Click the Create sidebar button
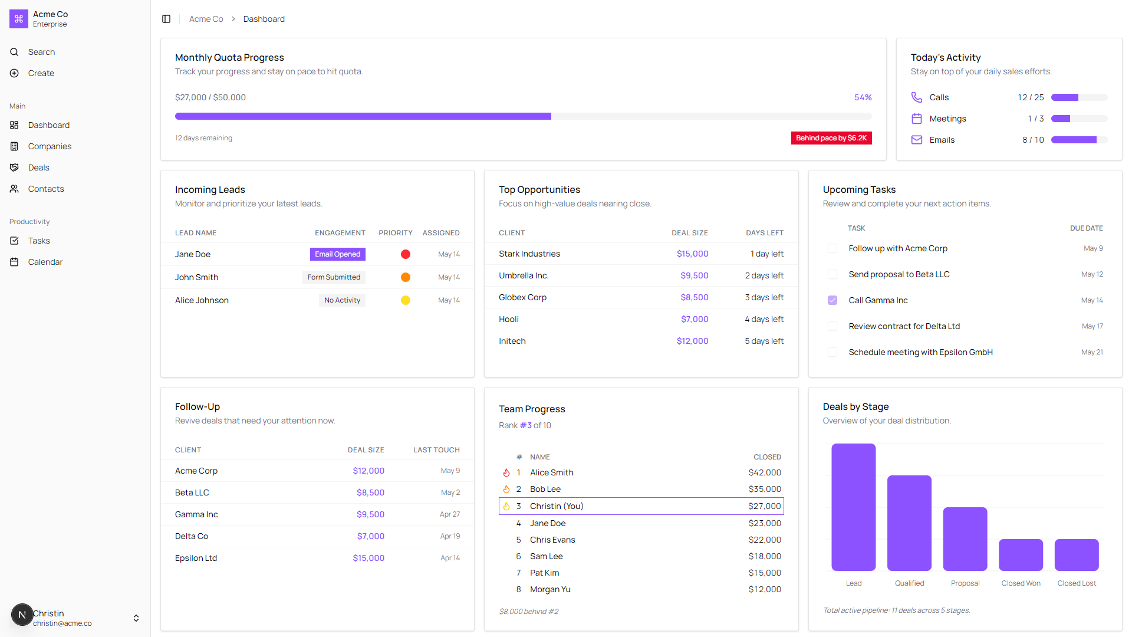The image size is (1132, 637). [x=75, y=73]
